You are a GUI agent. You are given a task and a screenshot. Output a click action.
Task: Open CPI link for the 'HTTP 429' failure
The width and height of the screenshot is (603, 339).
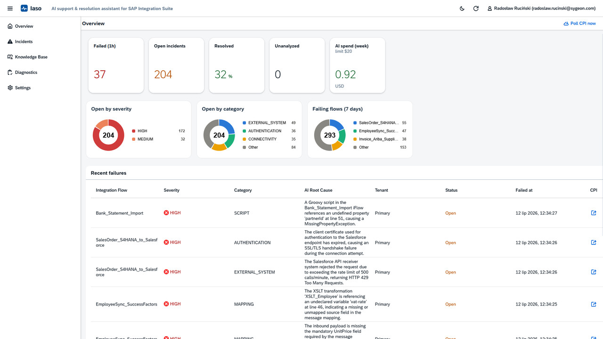coord(594,272)
